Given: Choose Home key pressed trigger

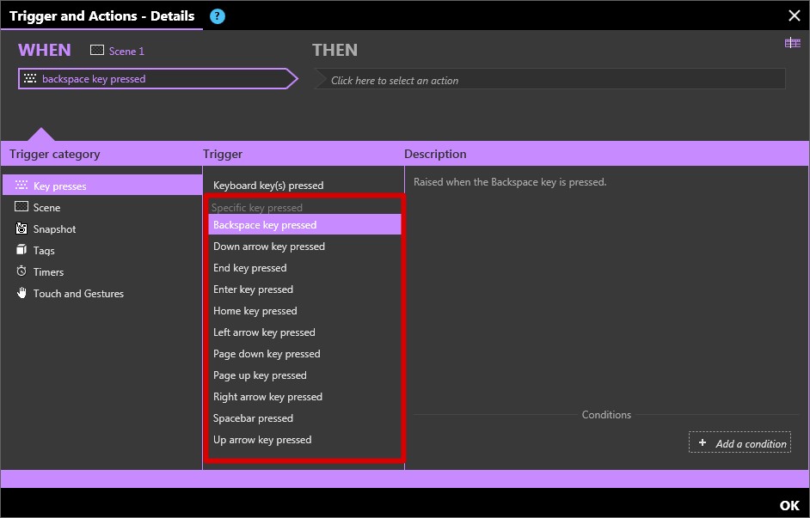Looking at the screenshot, I should 255,311.
